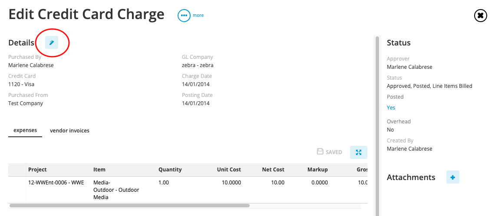This screenshot has width=495, height=216.
Task: Select the Project column header
Action: coord(38,169)
